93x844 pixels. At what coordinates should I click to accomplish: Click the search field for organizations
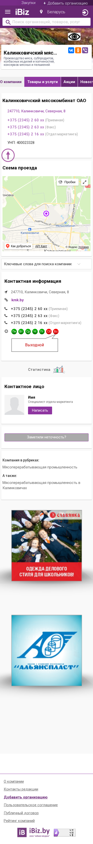point(47,22)
